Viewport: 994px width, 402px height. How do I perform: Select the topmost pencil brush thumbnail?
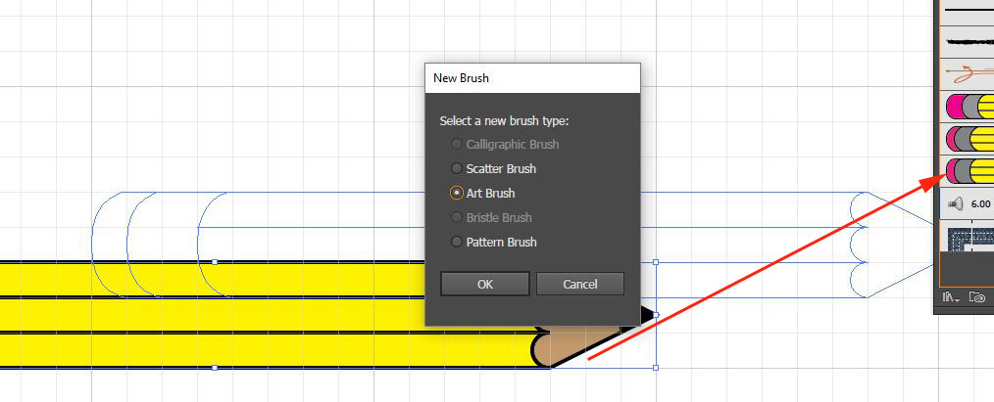tap(969, 107)
